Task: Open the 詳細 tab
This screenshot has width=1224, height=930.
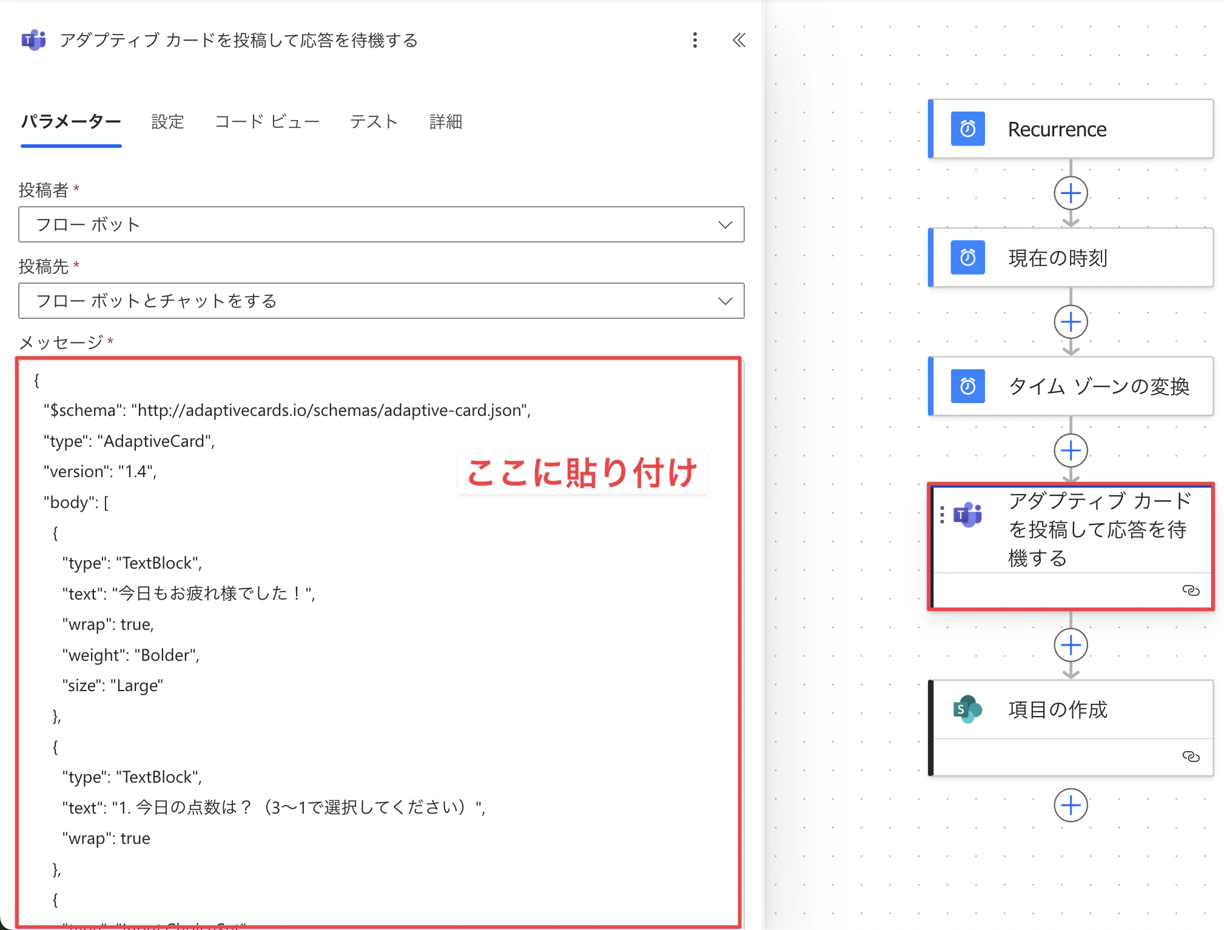Action: pos(446,122)
